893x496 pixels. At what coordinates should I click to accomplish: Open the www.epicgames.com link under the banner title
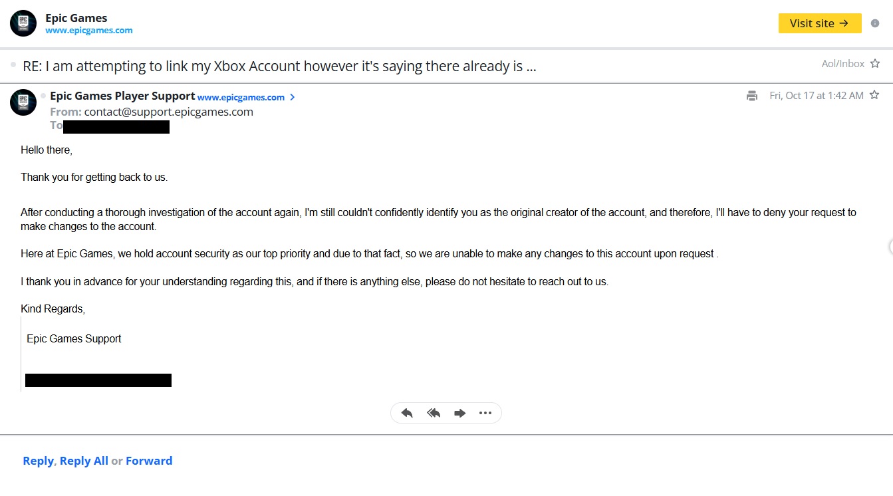tap(89, 31)
